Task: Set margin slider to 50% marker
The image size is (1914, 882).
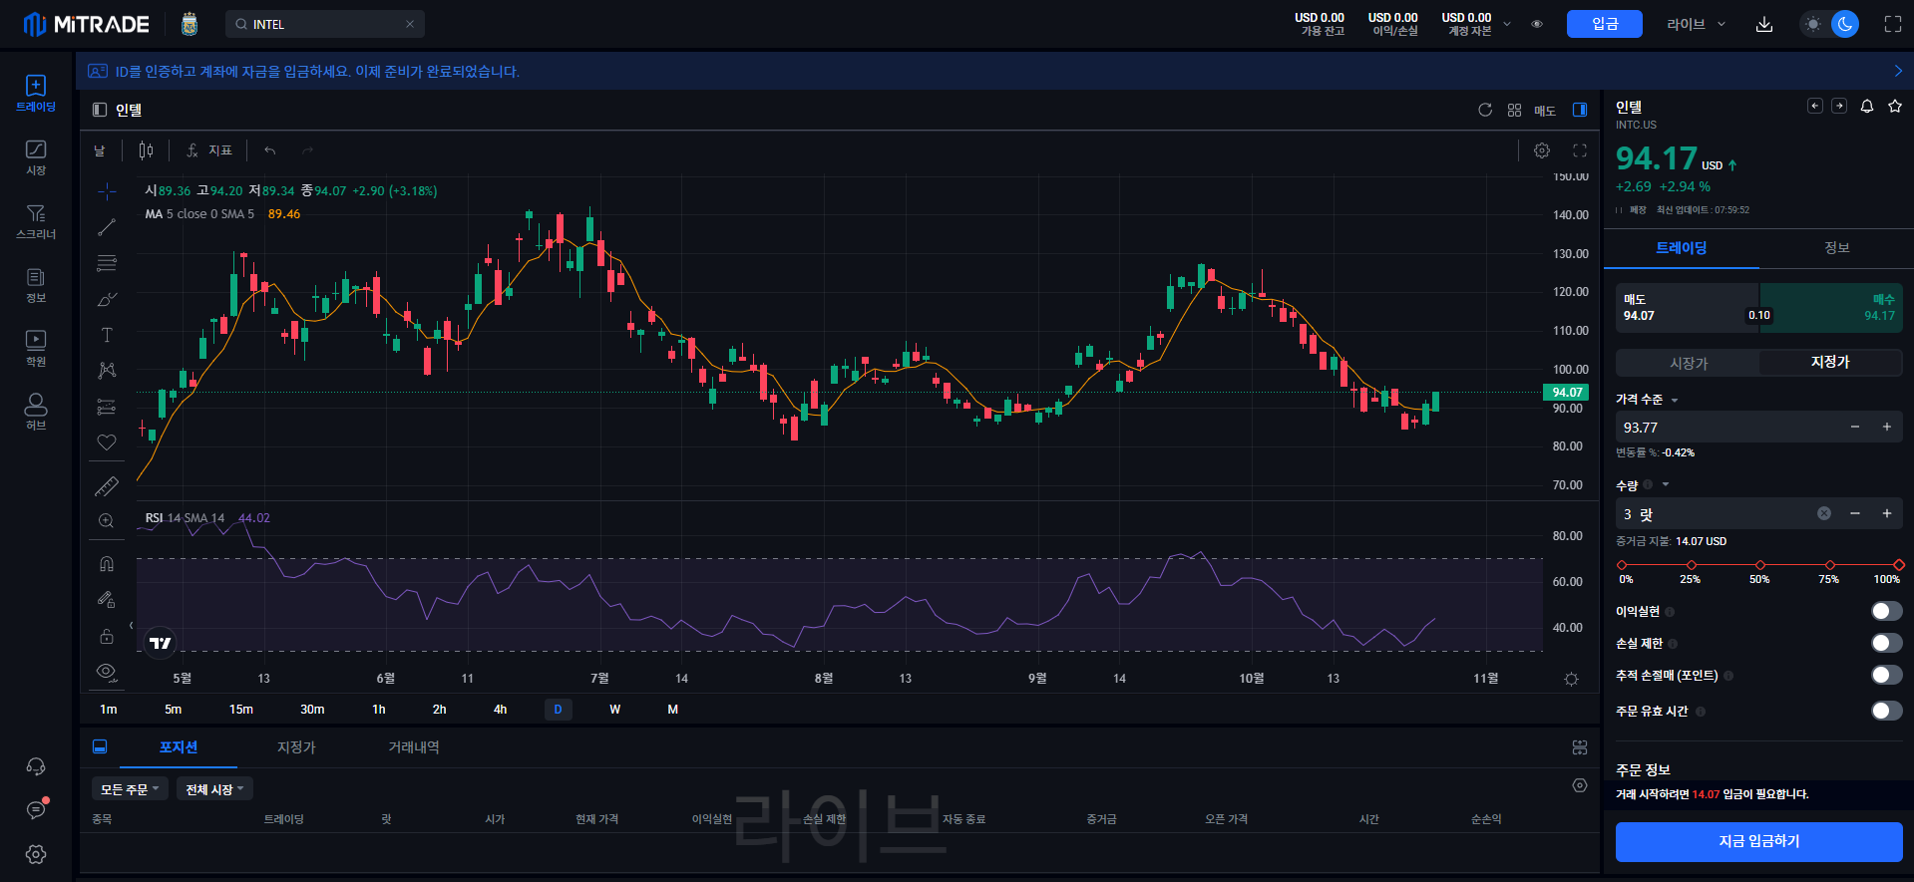Action: [1760, 565]
